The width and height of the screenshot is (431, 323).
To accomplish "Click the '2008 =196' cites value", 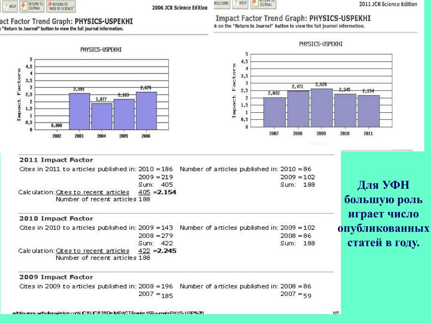I will 156,286.
